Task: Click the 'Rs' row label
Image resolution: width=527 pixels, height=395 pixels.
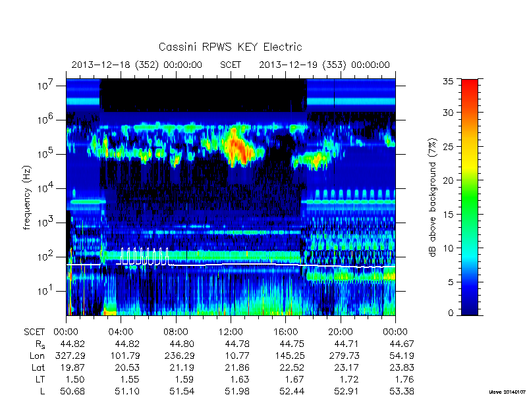Action: pos(40,344)
